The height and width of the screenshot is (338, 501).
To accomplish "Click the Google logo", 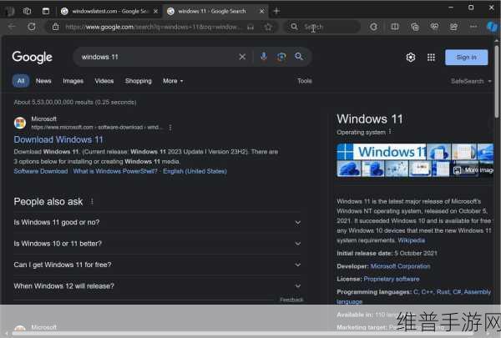I will click(33, 58).
